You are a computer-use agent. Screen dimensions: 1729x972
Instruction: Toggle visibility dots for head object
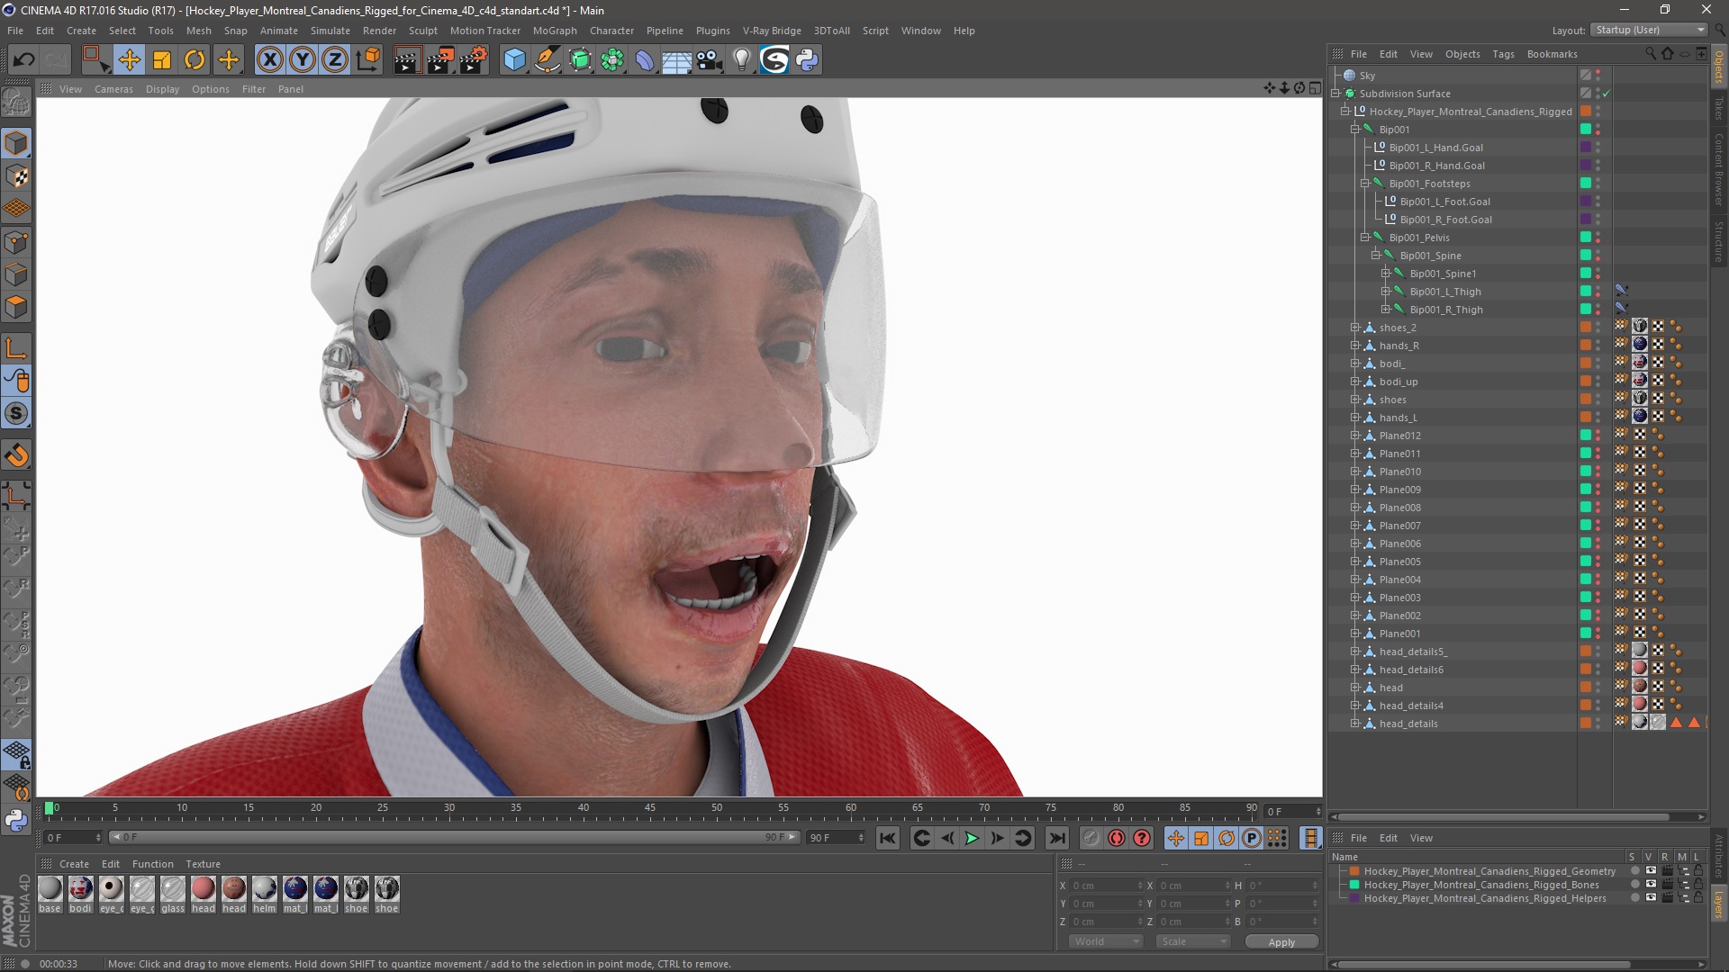pyautogui.click(x=1598, y=688)
